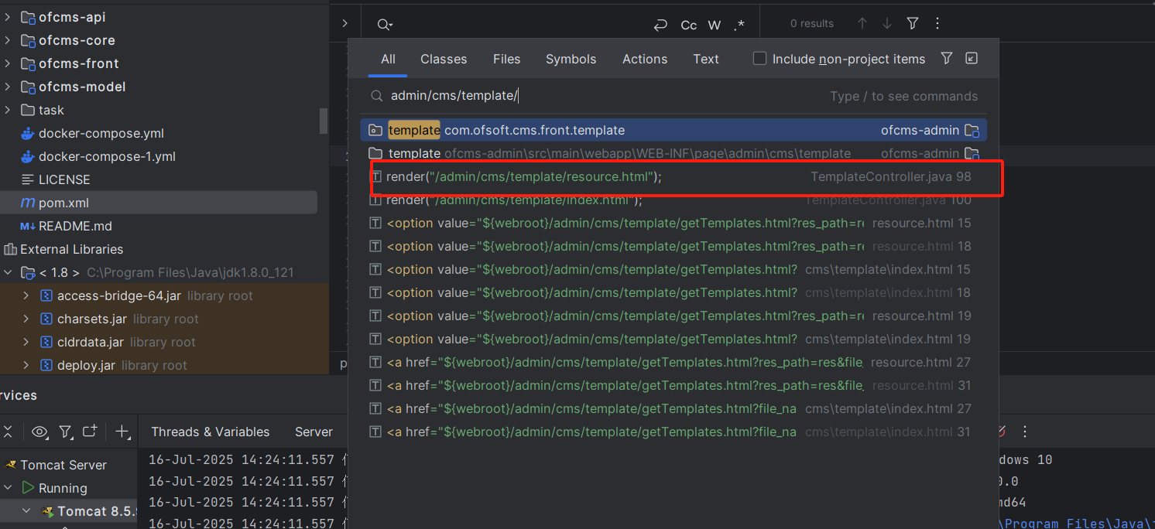The width and height of the screenshot is (1155, 529).
Task: Open find bar more options kebab menu
Action: click(x=937, y=24)
